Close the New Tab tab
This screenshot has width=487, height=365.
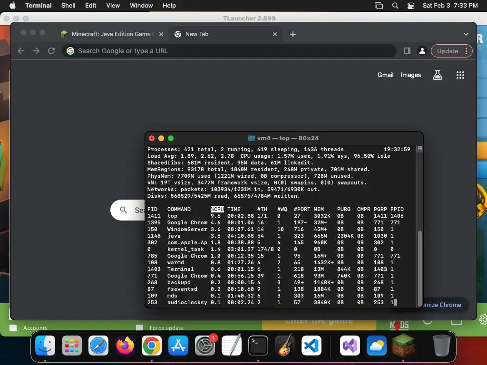point(275,34)
